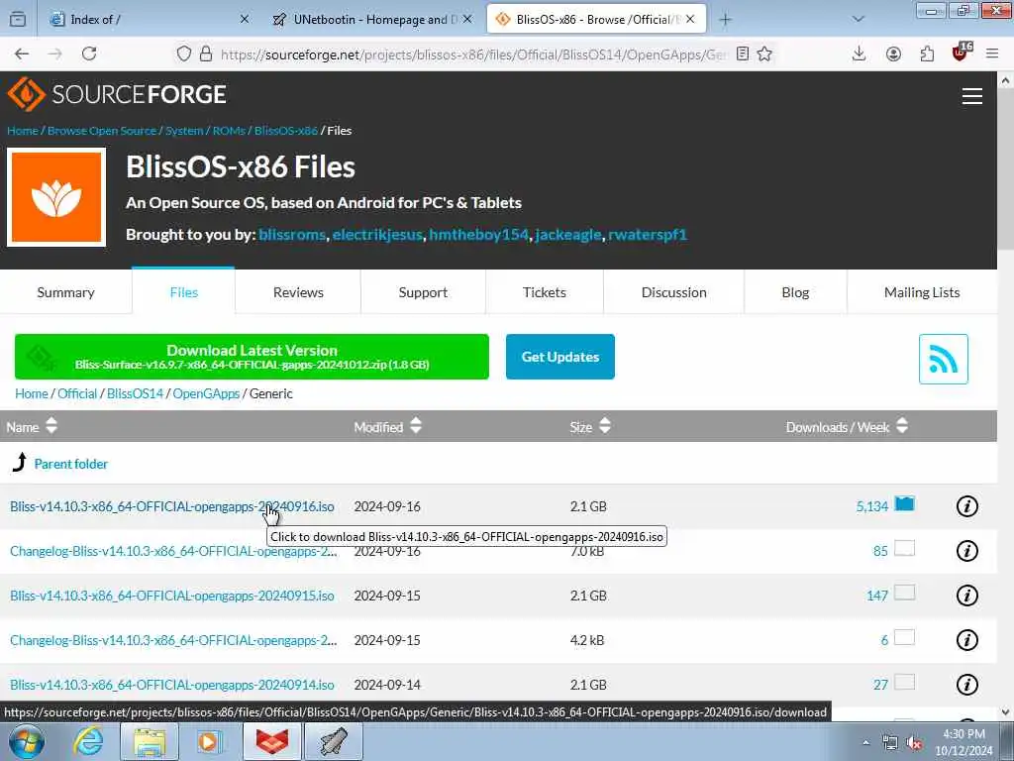The image size is (1014, 761).
Task: Open red fox app on taskbar
Action: [271, 741]
